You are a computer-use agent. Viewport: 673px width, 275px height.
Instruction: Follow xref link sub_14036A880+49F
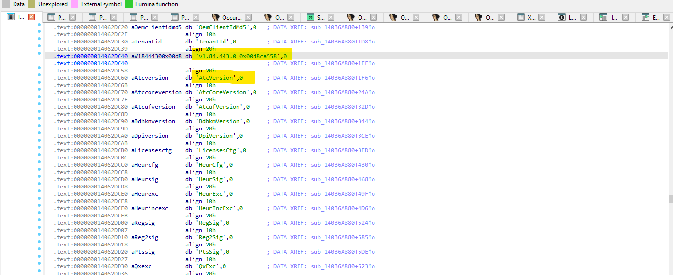coord(343,194)
